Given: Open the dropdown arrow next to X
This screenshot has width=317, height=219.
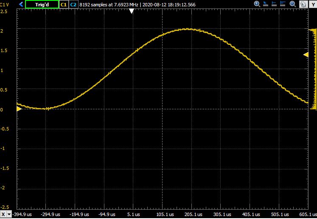Looking at the screenshot, I should pos(9,214).
